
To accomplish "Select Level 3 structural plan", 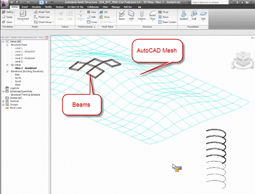I will (x=19, y=62).
